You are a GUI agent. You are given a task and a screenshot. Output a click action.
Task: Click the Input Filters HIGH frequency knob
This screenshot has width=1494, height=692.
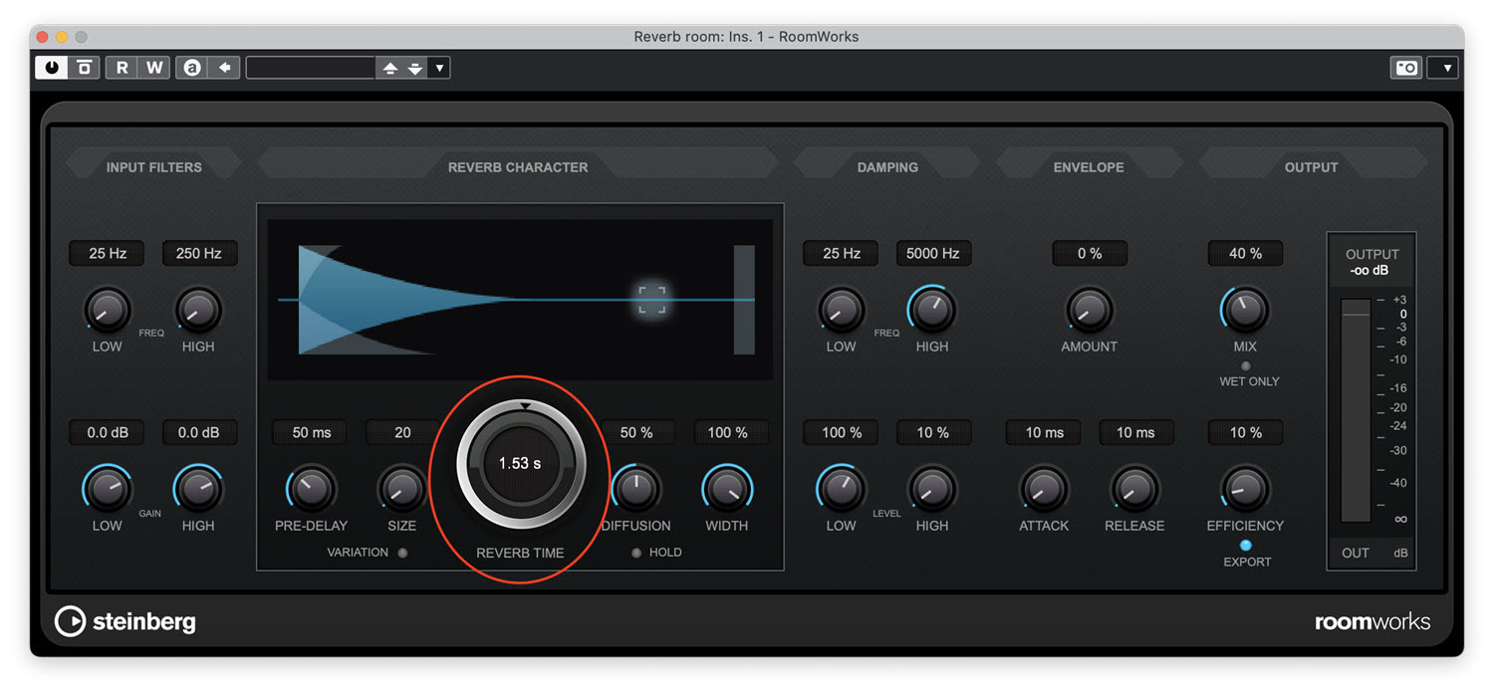click(x=198, y=311)
